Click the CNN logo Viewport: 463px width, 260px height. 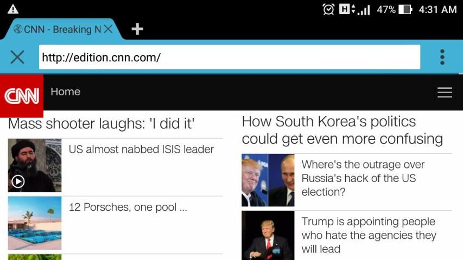coord(22,96)
